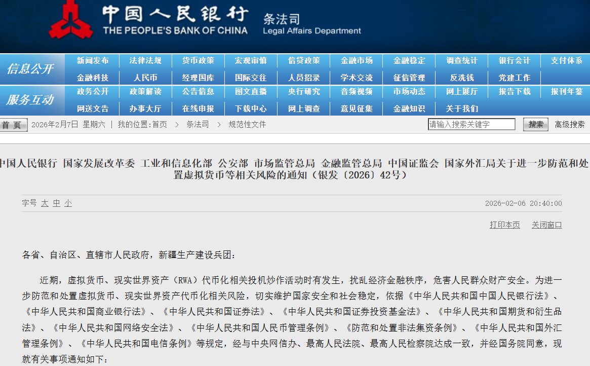The image size is (590, 366).
Task: Set font size to 小 (small)
Action: click(68, 203)
